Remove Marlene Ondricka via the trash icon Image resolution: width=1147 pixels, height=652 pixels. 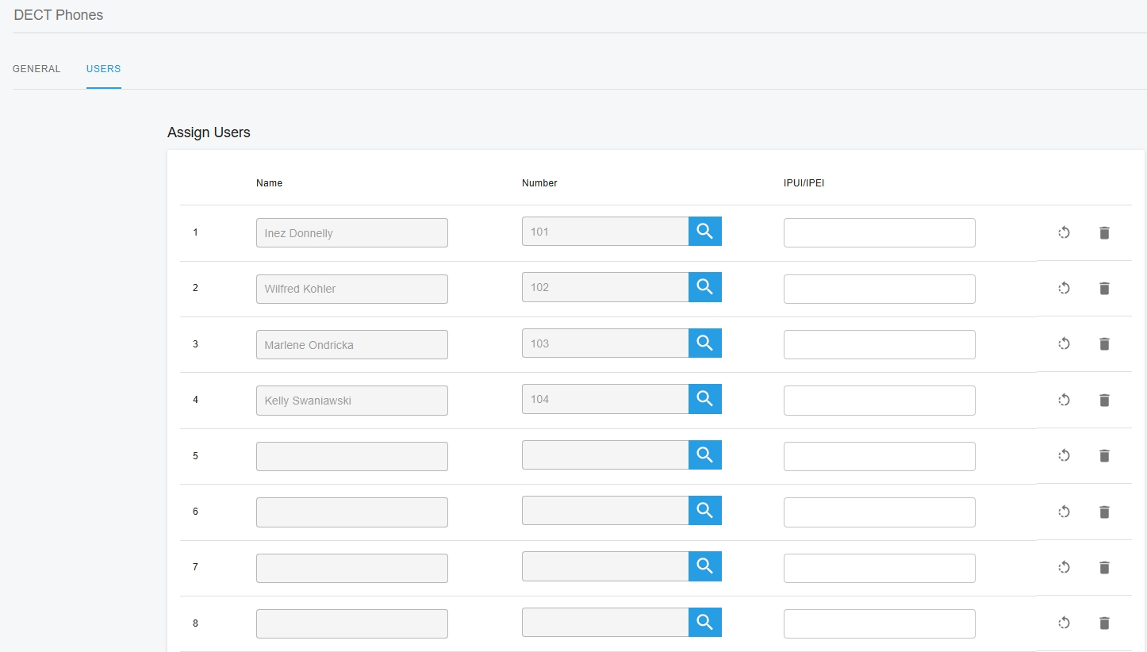pyautogui.click(x=1104, y=343)
